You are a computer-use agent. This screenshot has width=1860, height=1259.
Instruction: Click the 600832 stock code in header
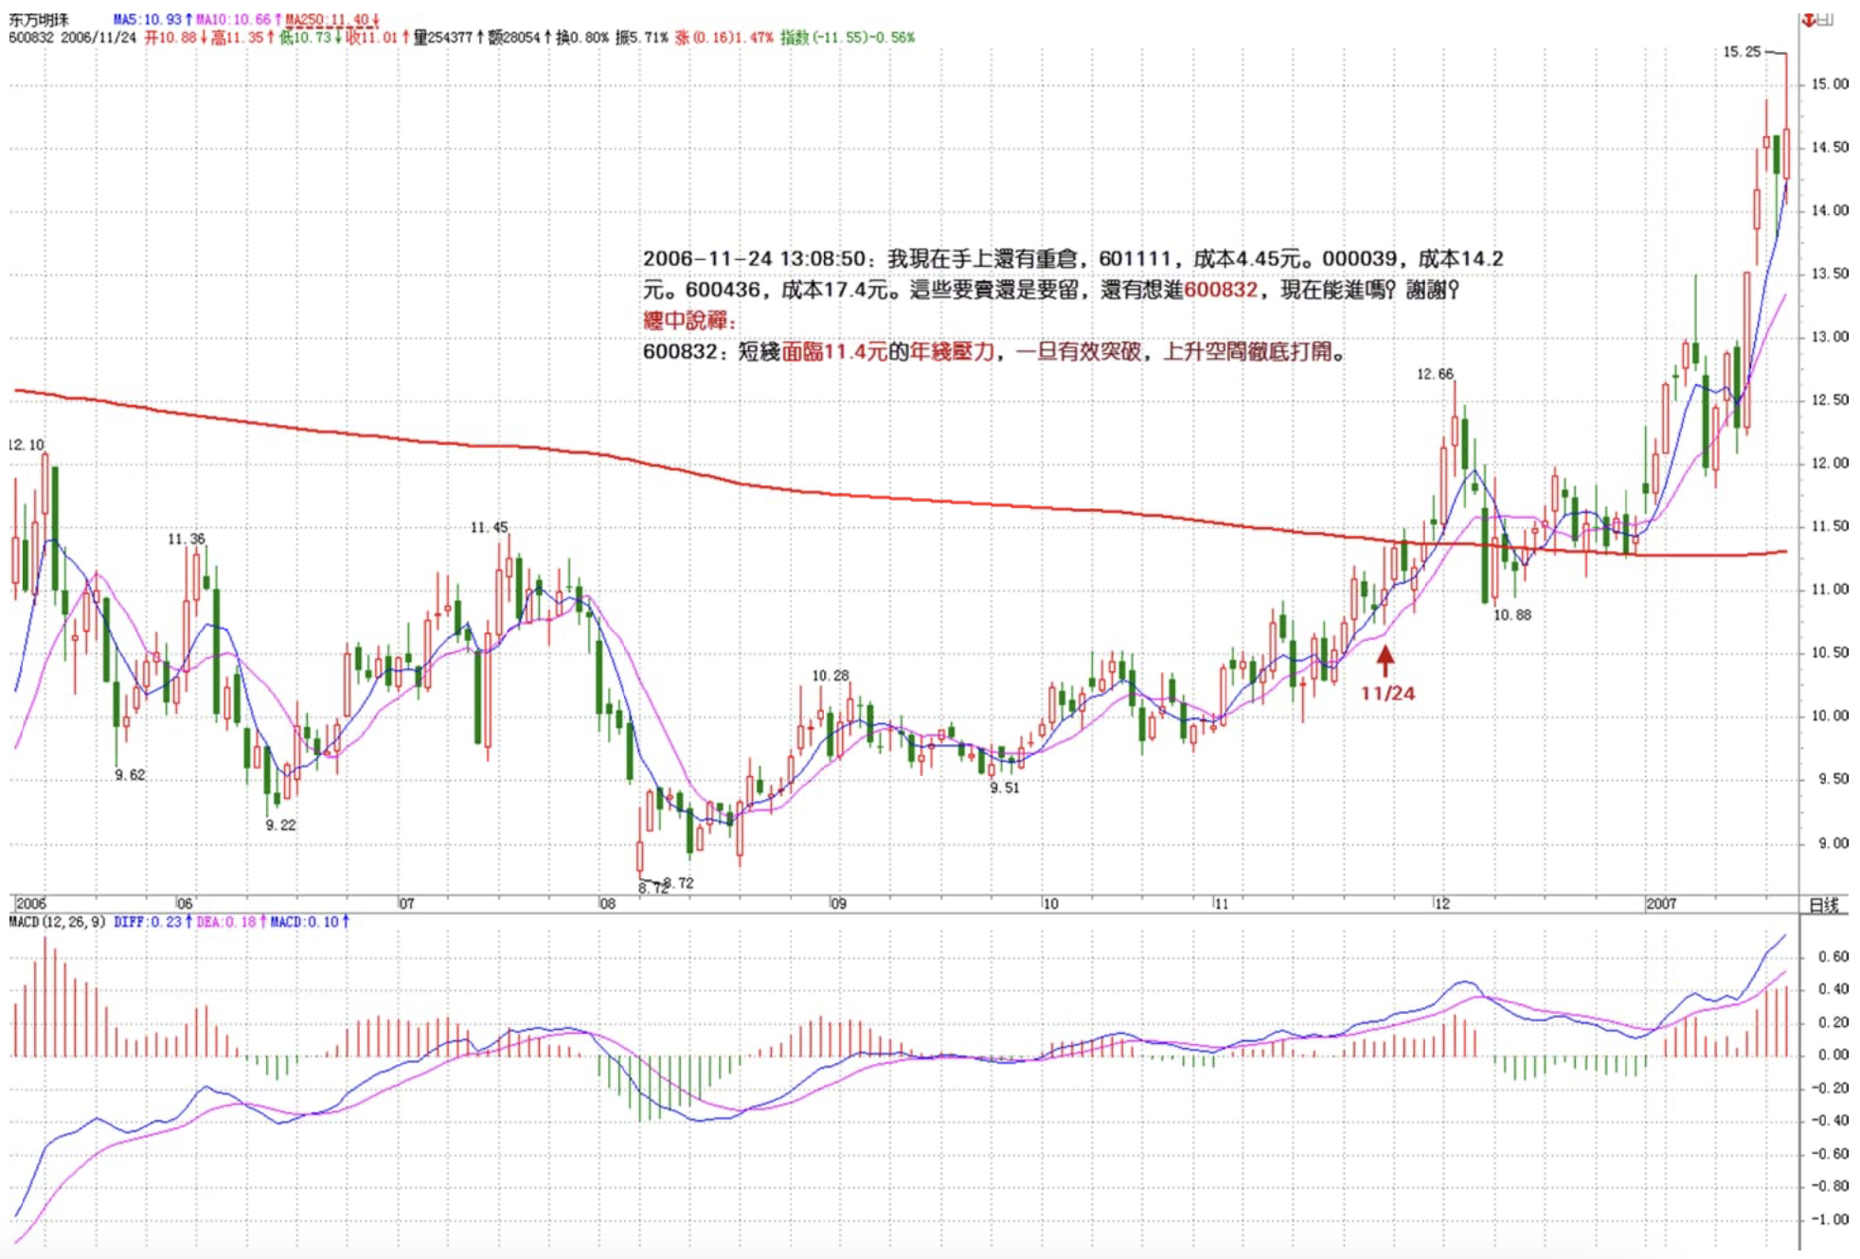coord(31,37)
